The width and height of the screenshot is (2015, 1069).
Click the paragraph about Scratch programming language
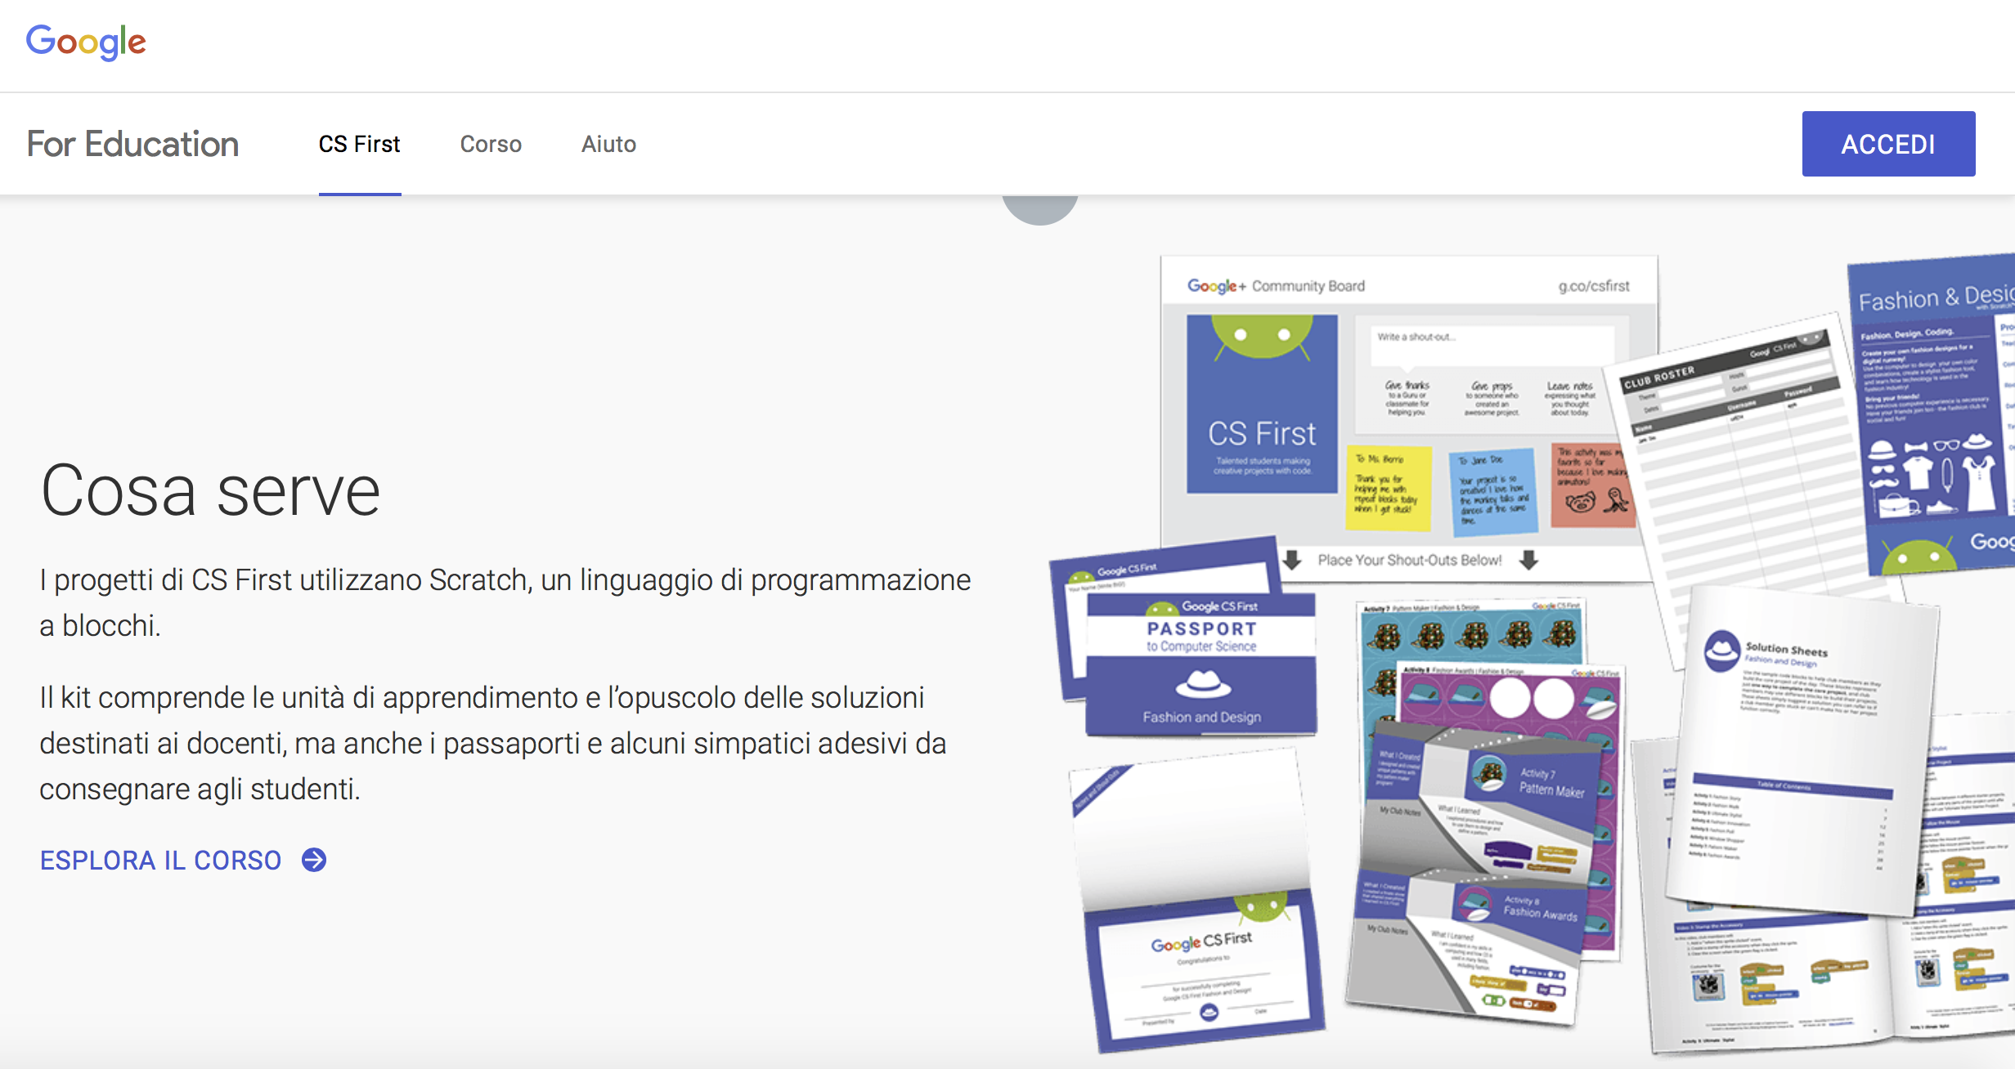[505, 602]
